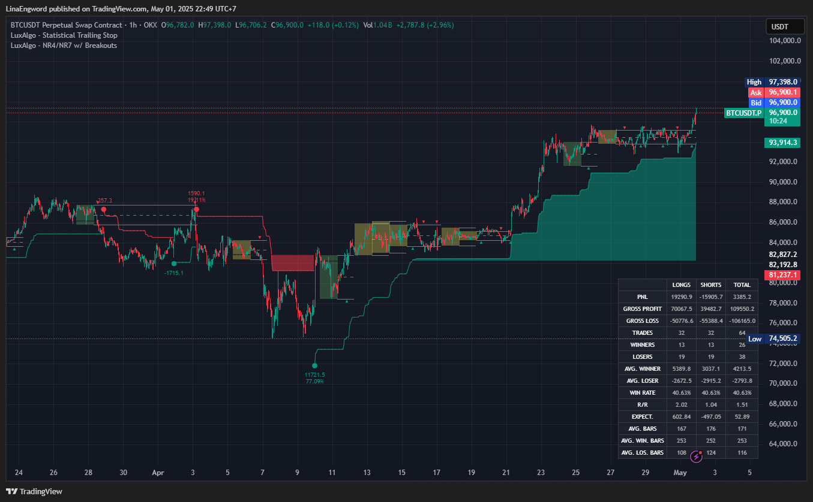Click the longs R/R value 2.02

tap(681, 405)
